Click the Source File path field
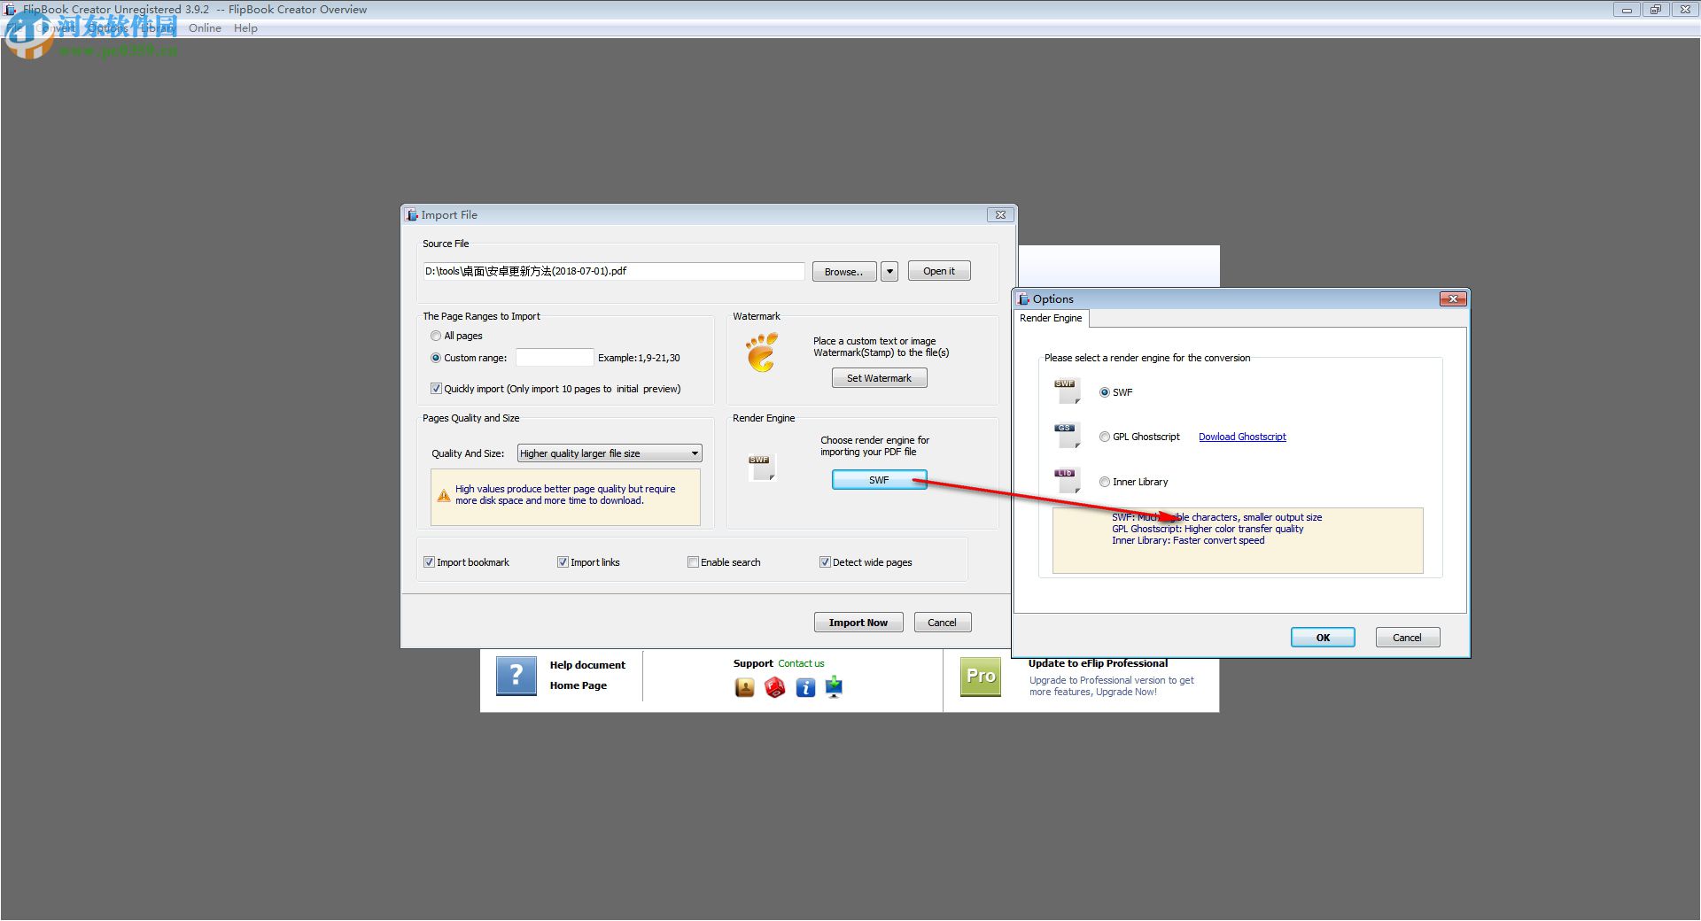The image size is (1701, 921). pyautogui.click(x=613, y=271)
